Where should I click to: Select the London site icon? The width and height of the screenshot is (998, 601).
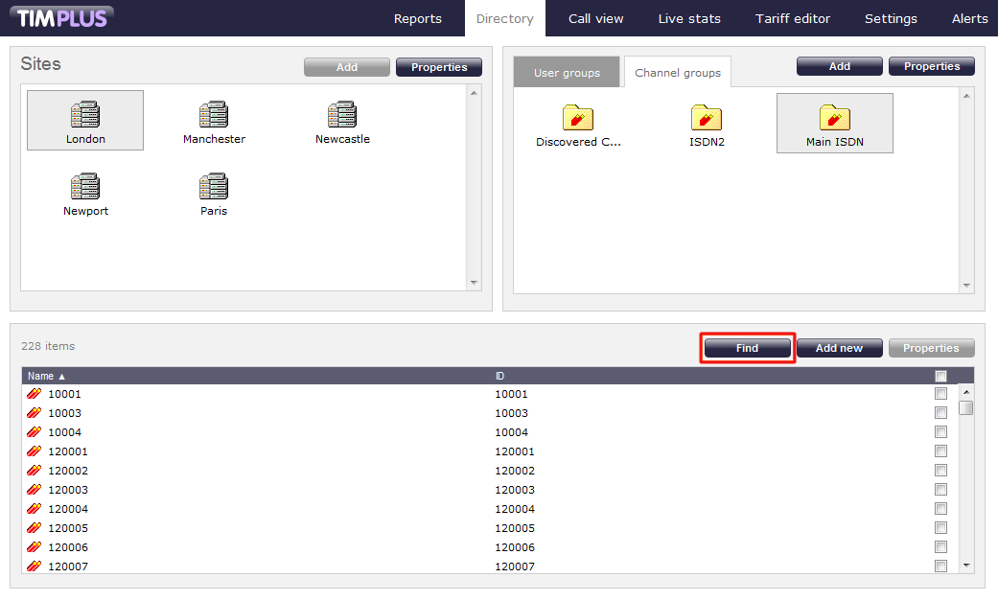click(x=85, y=116)
